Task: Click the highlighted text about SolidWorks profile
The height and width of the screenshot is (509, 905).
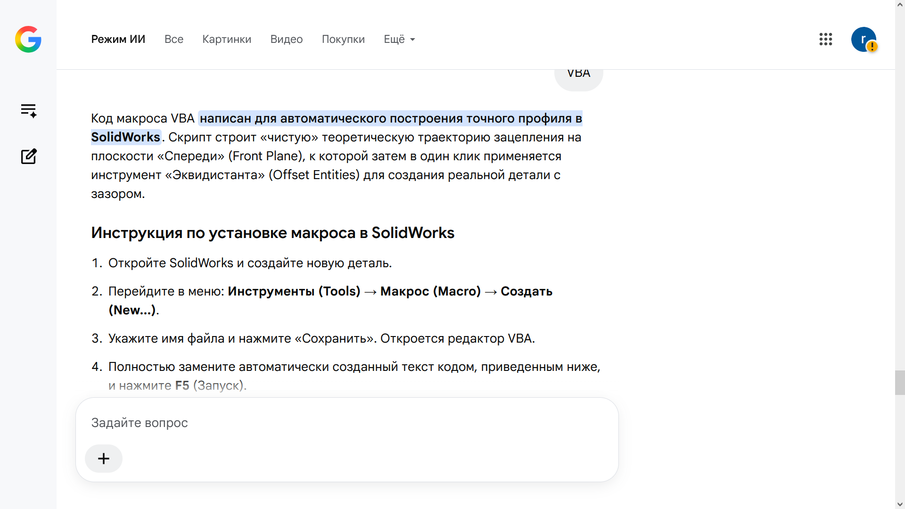Action: (x=337, y=128)
